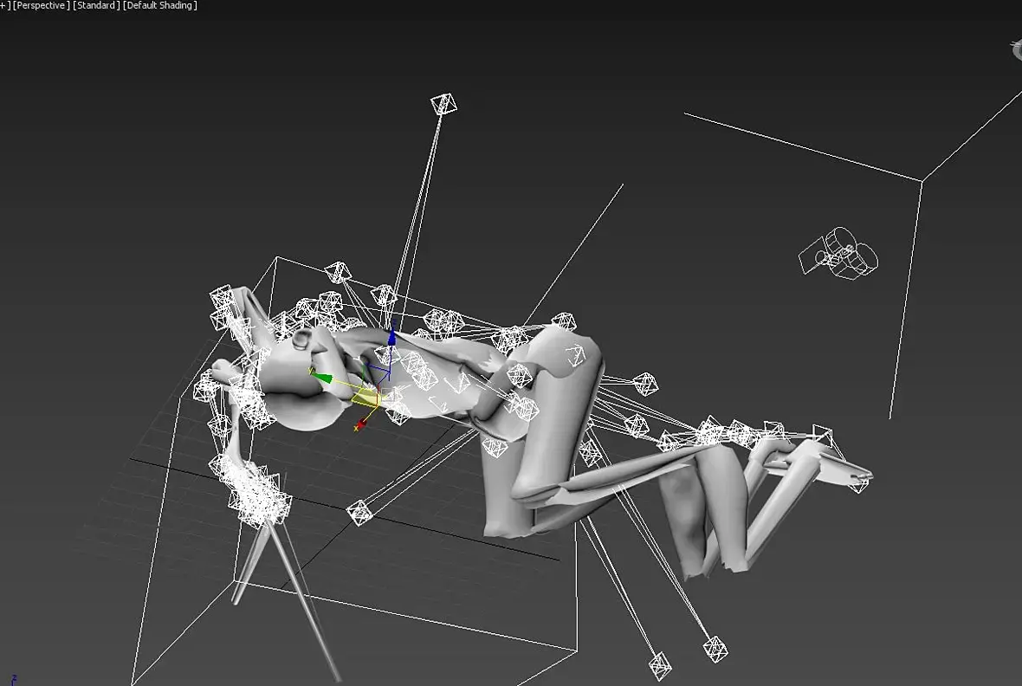This screenshot has width=1022, height=686.
Task: Click the yellow XY plane gizmo handle
Action: (365, 396)
